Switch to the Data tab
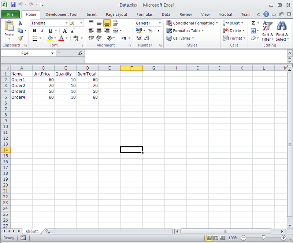 pos(166,14)
